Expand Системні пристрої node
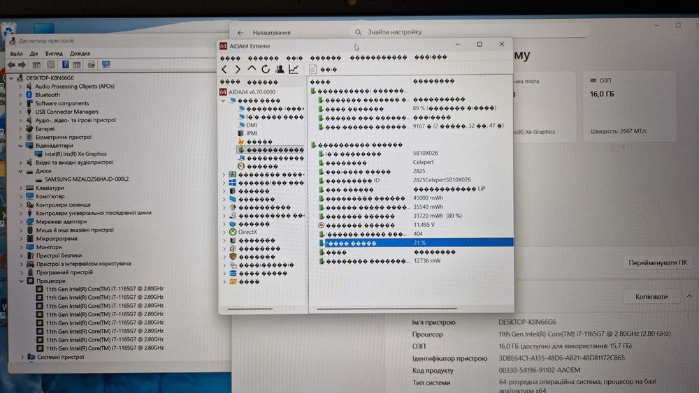This screenshot has height=393, width=699. coord(22,357)
